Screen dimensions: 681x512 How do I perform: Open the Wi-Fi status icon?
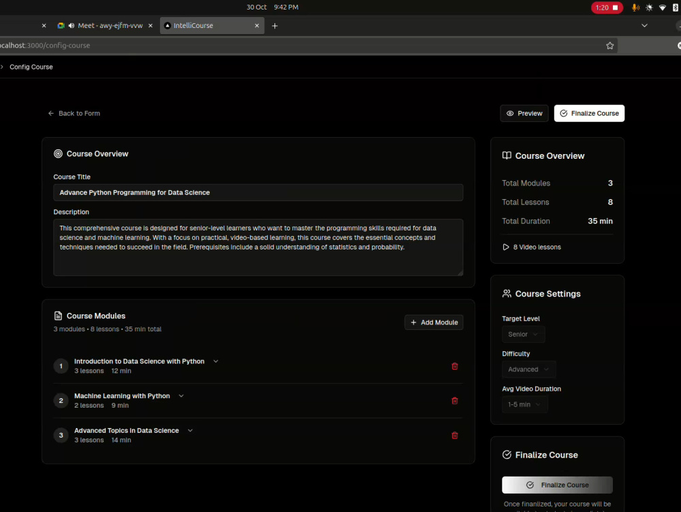tap(663, 7)
